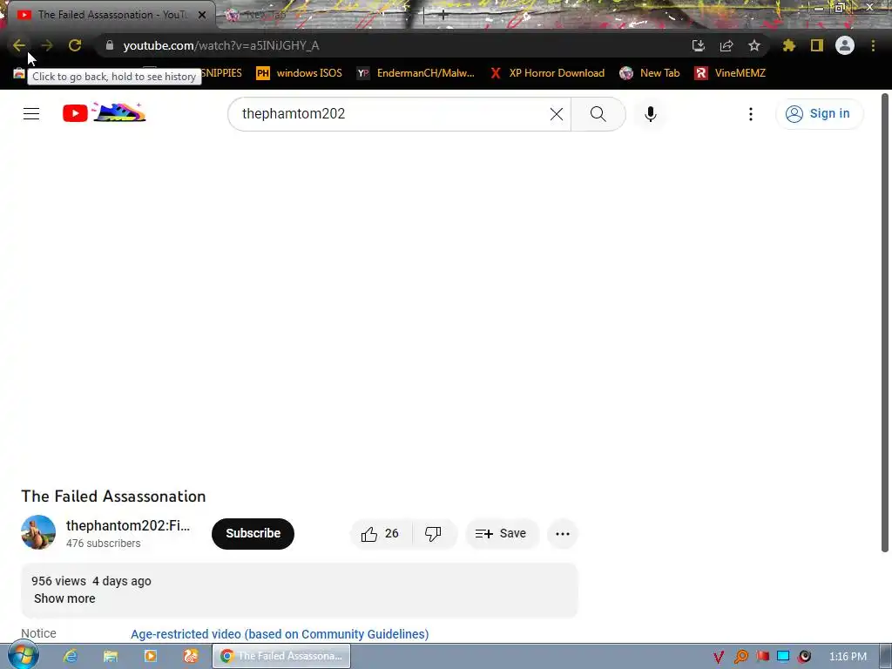Open the Windows Start orb
This screenshot has height=669, width=892.
[x=23, y=655]
